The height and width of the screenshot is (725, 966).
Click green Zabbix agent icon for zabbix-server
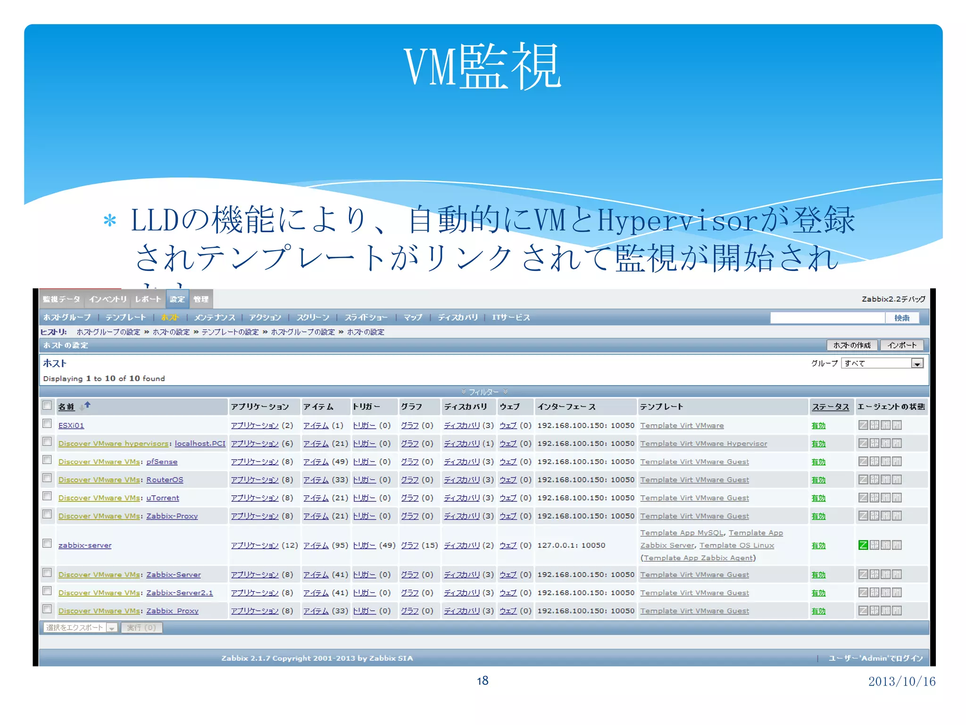point(863,545)
